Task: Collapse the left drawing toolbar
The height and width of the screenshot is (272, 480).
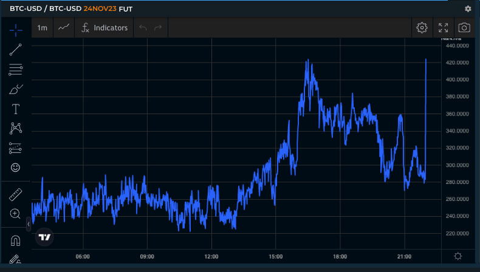Action: coord(28,223)
